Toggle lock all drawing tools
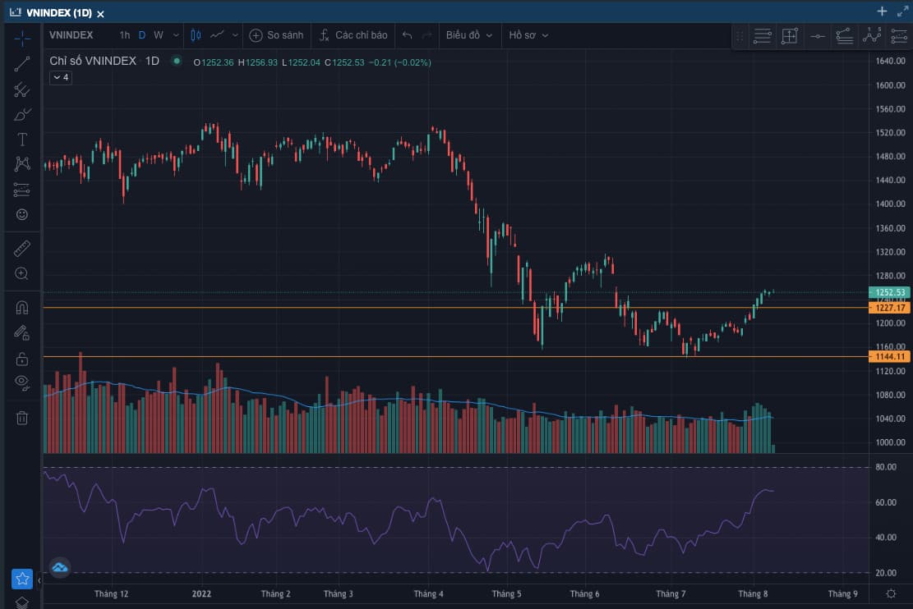The height and width of the screenshot is (609, 913). 22,359
